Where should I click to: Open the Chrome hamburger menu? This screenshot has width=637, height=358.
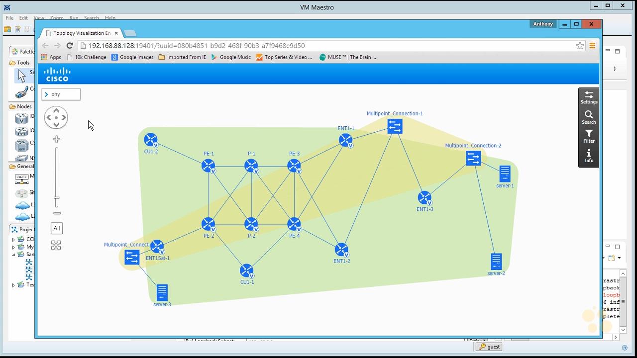tap(592, 46)
